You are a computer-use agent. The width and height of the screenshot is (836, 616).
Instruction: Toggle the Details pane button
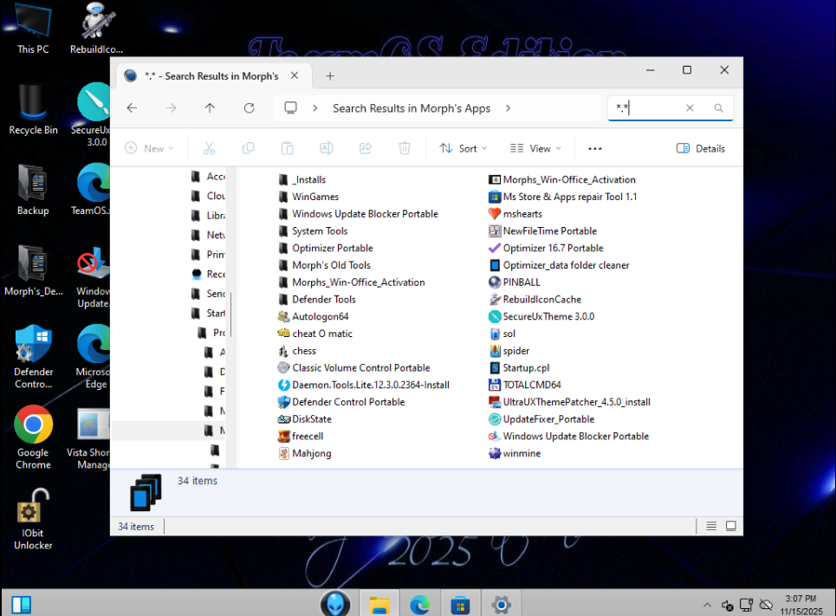(x=701, y=148)
